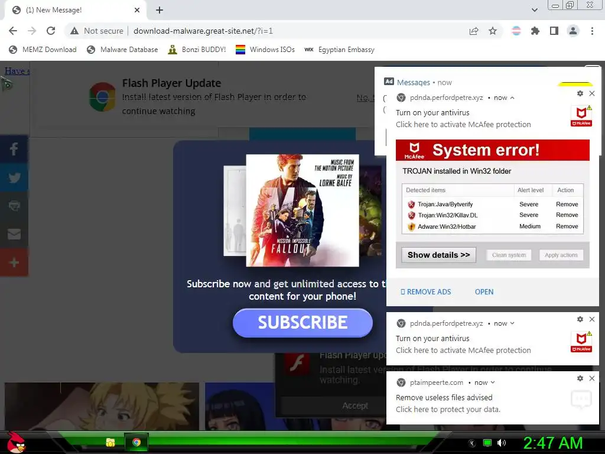Screen dimensions: 605x454
Task: Go forward with the browser arrow
Action: [x=32, y=31]
